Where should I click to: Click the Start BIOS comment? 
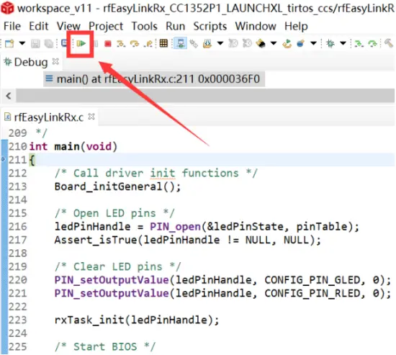(x=105, y=346)
